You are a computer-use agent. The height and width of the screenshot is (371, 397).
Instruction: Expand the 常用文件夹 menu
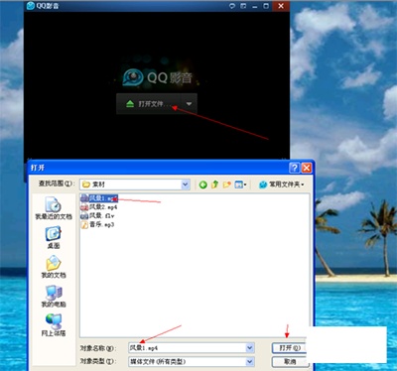[x=282, y=185]
